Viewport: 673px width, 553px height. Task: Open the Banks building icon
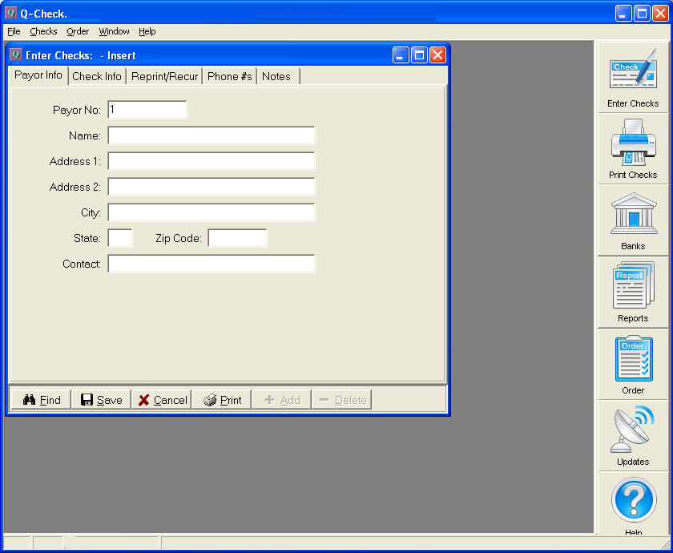tap(633, 220)
